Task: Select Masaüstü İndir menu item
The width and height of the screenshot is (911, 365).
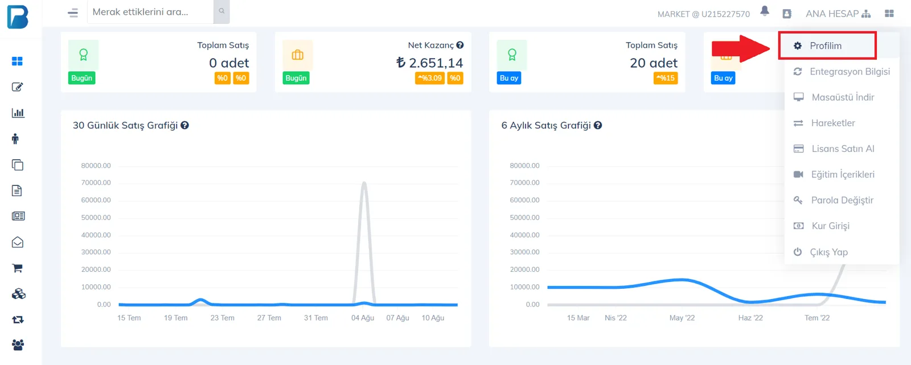Action: click(x=842, y=97)
